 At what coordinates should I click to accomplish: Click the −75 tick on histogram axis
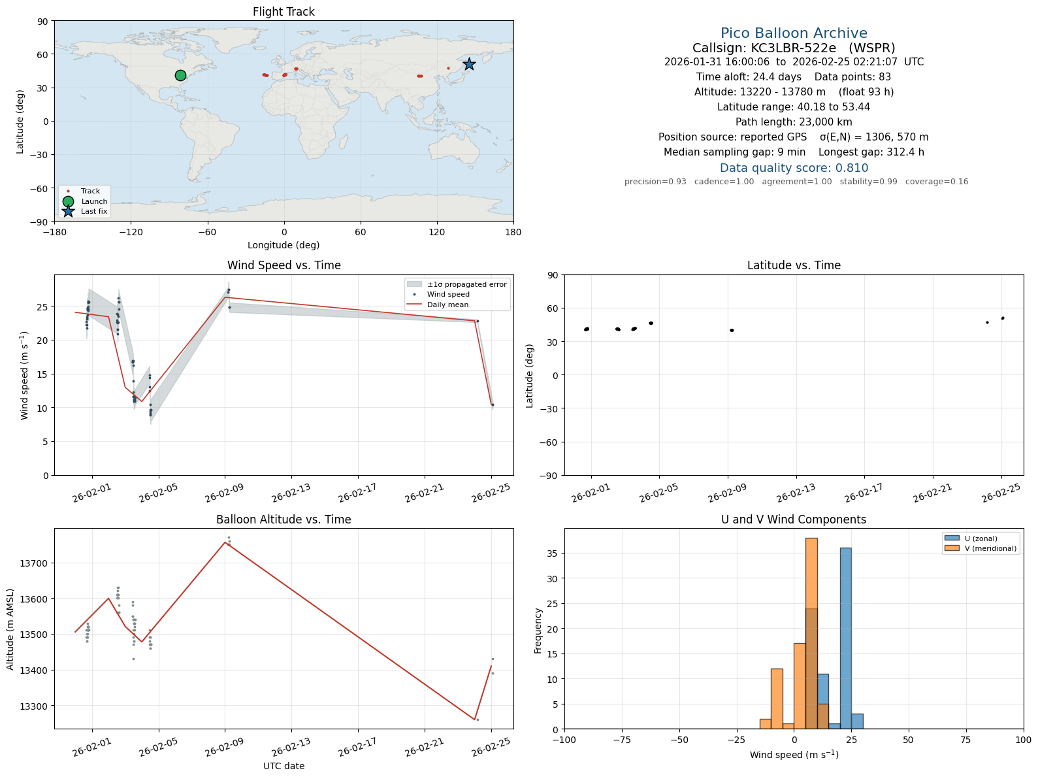pyautogui.click(x=622, y=740)
